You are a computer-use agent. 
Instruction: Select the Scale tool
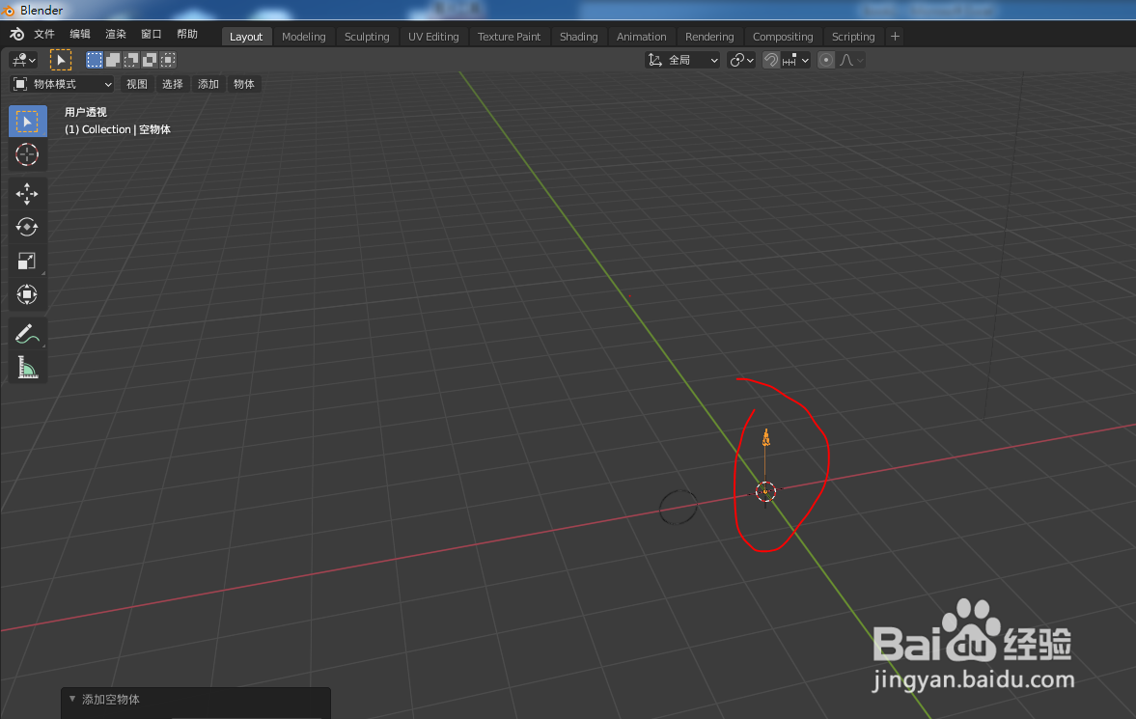(28, 261)
